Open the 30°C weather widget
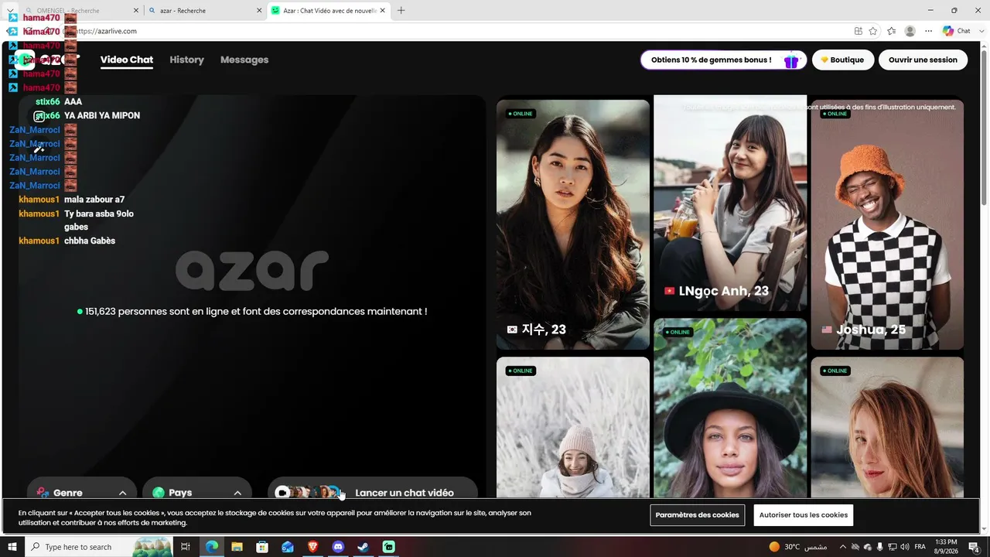 [798, 547]
